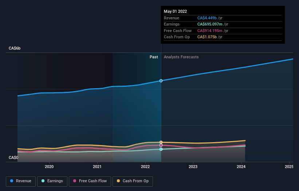The width and height of the screenshot is (299, 191).
Task: Click the Free Cash Flow label in tooltip
Action: (178, 31)
